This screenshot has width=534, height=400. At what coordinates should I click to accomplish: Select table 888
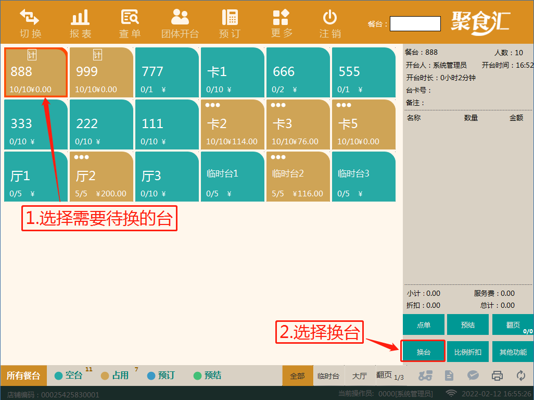click(x=36, y=72)
